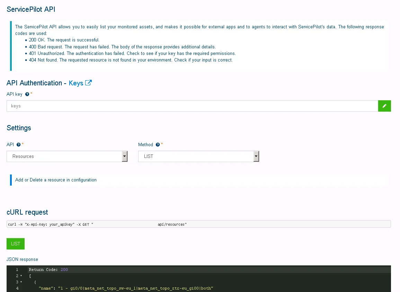This screenshot has height=292, width=400.
Task: Collapse the JSON array on line 2
Action: click(x=21, y=275)
